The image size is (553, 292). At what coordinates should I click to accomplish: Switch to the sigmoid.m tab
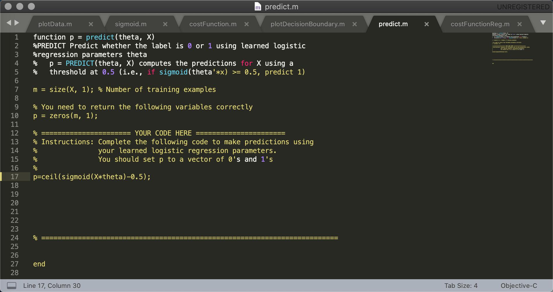pyautogui.click(x=131, y=24)
